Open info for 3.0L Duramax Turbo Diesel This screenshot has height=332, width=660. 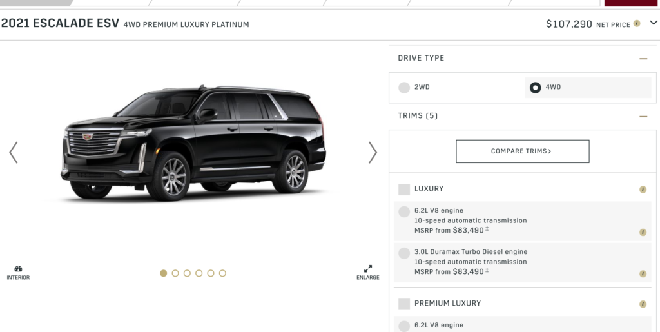click(x=643, y=273)
